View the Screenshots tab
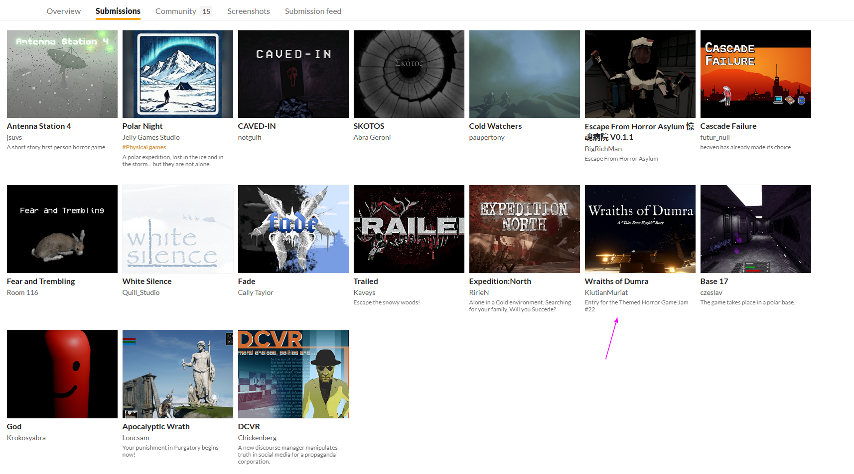The height and width of the screenshot is (474, 854). tap(248, 11)
